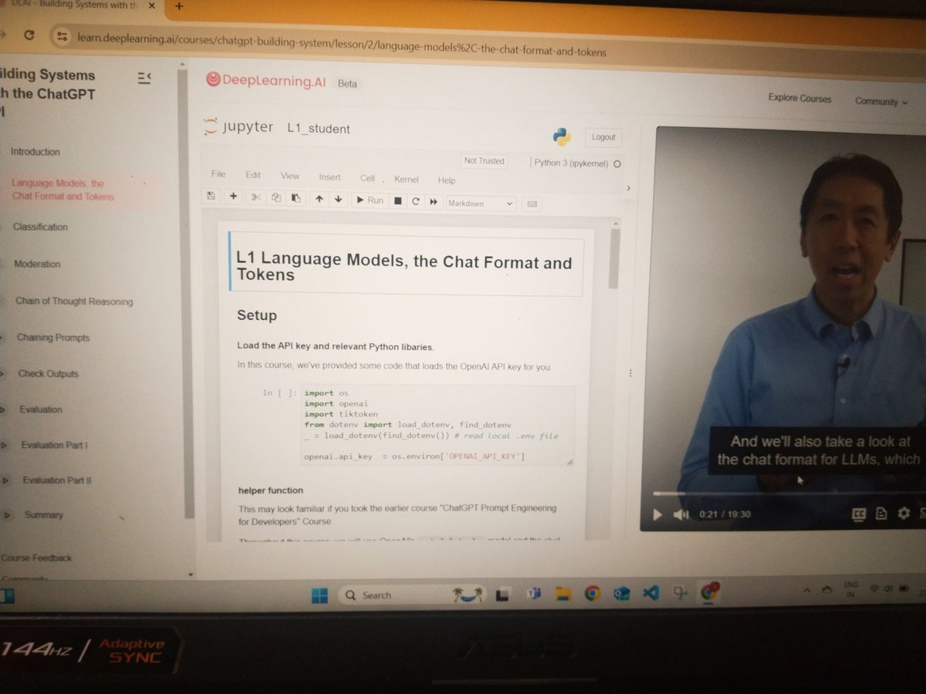The width and height of the screenshot is (926, 694).
Task: Play the lesson video
Action: [x=657, y=514]
